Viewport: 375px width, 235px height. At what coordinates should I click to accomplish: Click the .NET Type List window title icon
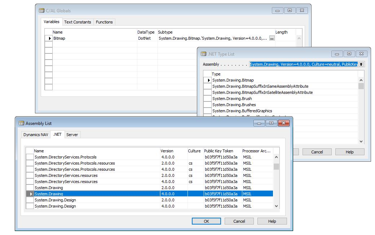[203, 54]
